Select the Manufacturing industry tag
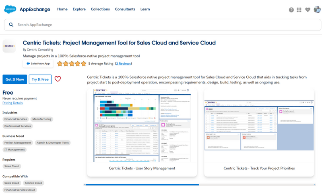 (42, 119)
